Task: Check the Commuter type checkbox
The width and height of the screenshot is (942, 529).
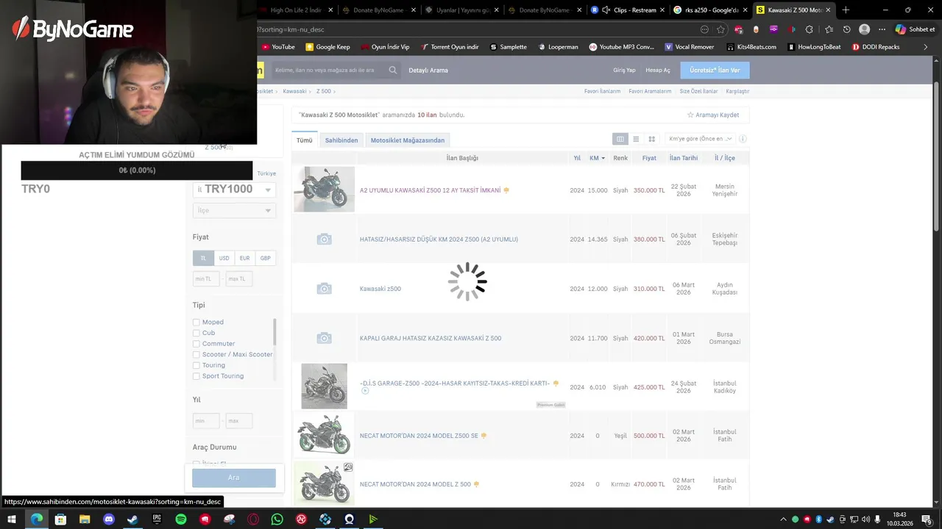Action: click(x=196, y=344)
